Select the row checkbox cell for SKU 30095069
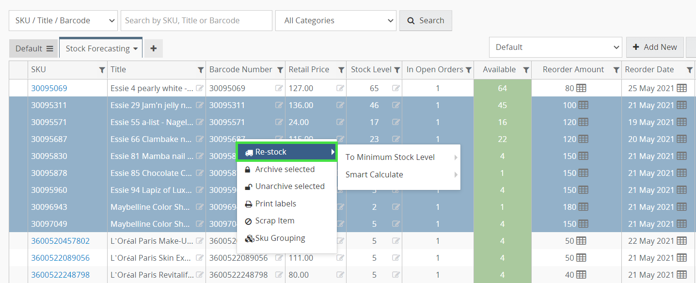696x283 pixels. 18,88
